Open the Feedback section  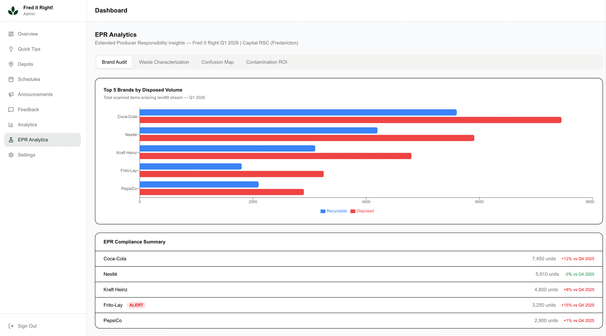[42, 110]
